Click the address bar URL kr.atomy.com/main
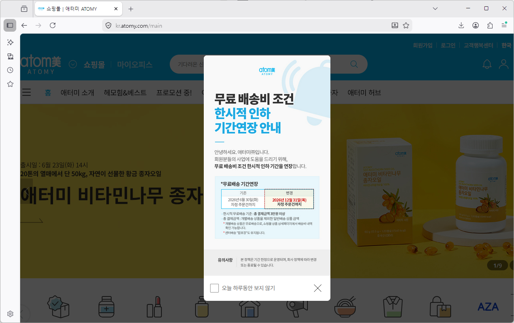The width and height of the screenshot is (514, 323). coord(139,26)
